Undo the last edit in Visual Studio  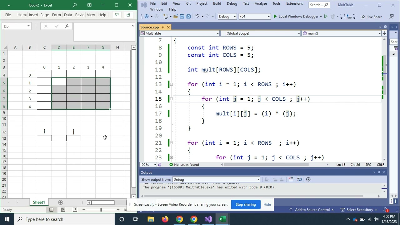pos(197,17)
